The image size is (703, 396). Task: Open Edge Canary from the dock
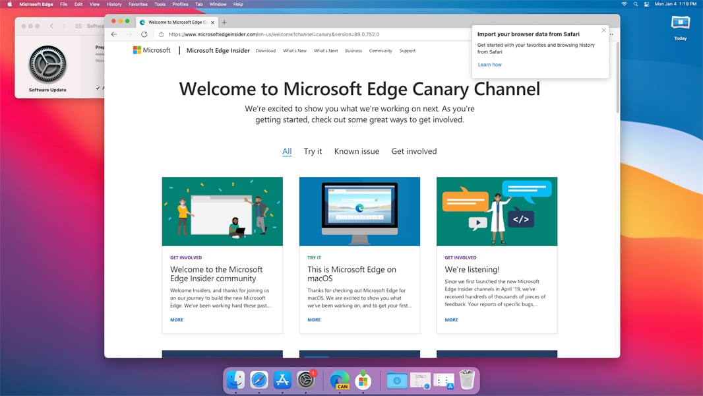point(339,380)
